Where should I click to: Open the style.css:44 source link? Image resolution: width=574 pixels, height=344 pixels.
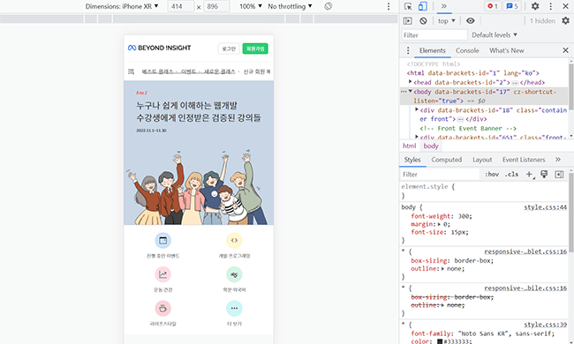coord(545,207)
